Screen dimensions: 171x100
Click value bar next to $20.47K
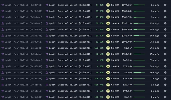point(139,85)
